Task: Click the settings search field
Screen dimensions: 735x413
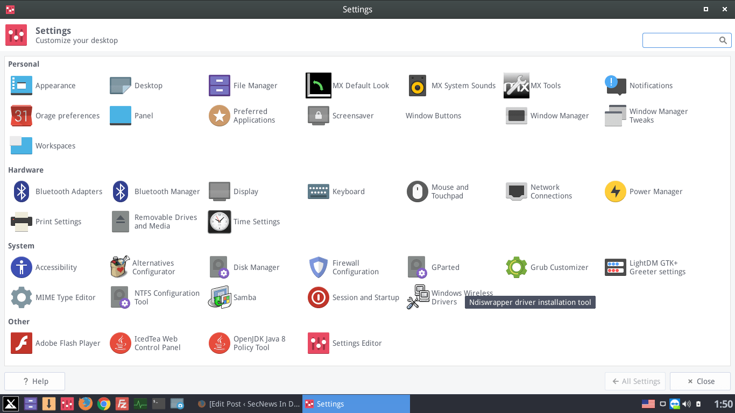Action: tap(681, 40)
